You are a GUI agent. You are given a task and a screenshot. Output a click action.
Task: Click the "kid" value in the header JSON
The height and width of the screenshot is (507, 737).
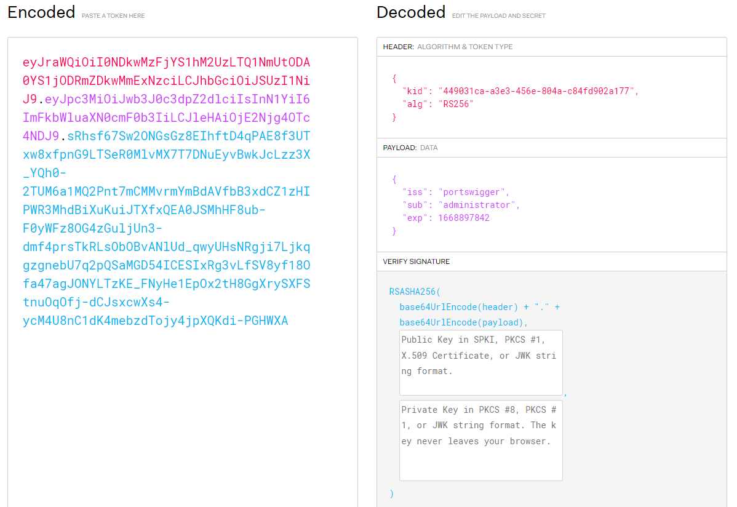coord(538,91)
